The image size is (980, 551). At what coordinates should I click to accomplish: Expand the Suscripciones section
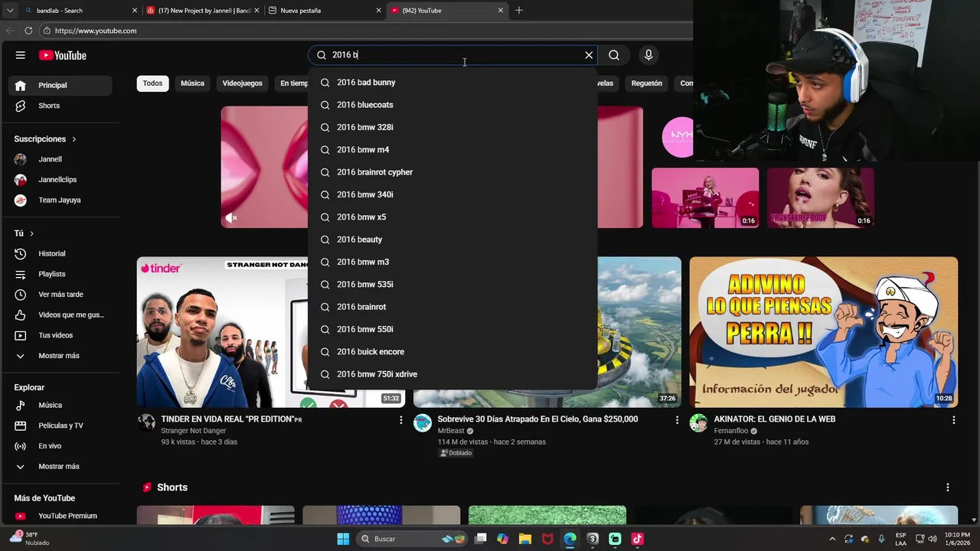click(45, 139)
